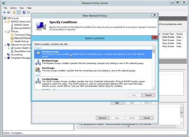Click the Network Access Protection icon
The width and height of the screenshot is (189, 137).
(8, 45)
